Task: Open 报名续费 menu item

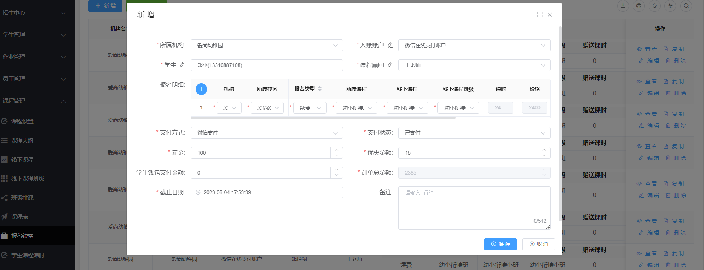Action: click(38, 236)
